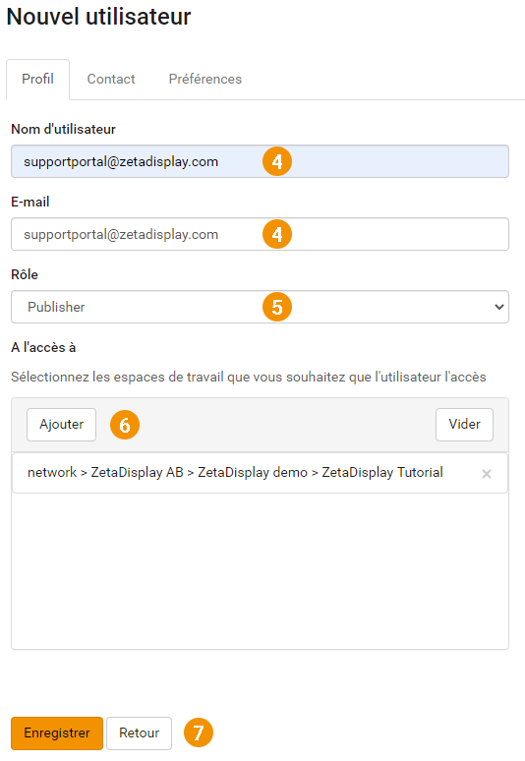Click the Nom d'utilisateur label

(x=64, y=129)
